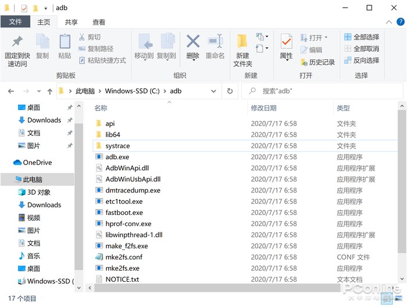Click the Copy To icon
Image resolution: width=407 pixels, height=305 pixels.
point(167,41)
